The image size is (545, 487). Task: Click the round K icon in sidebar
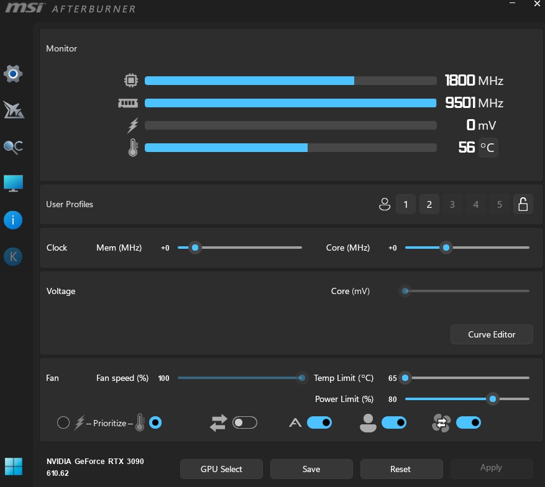pos(13,257)
